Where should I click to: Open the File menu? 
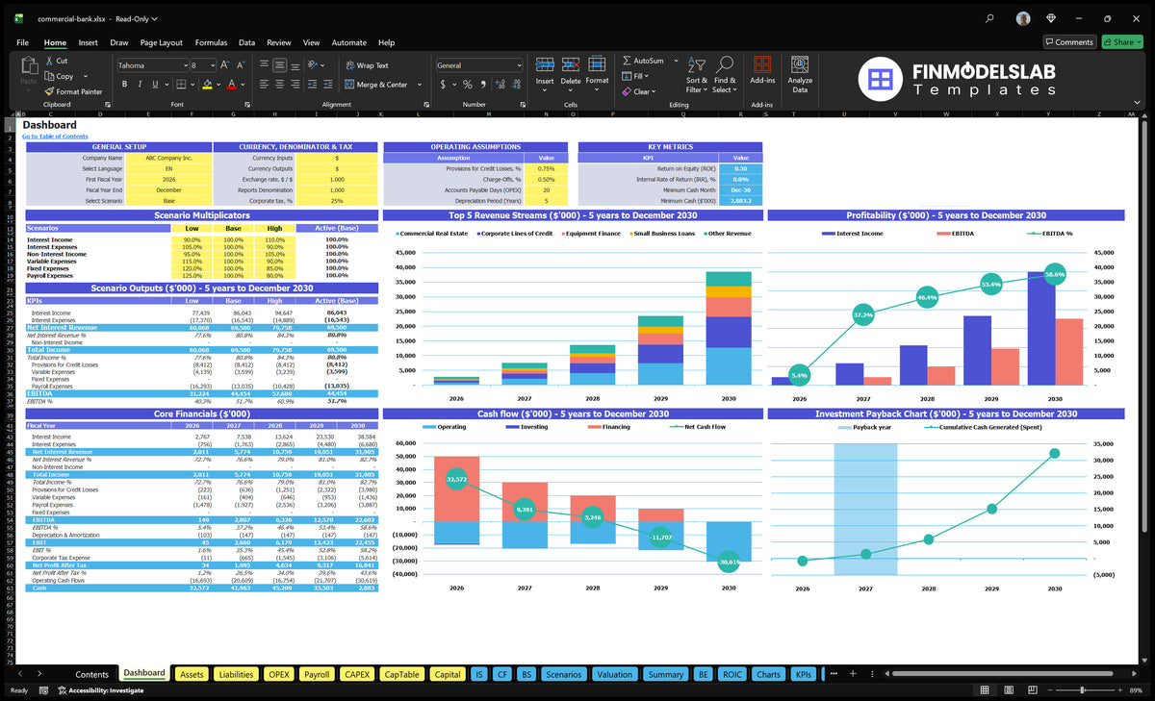22,42
